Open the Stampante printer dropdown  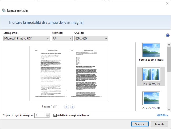(x=27, y=38)
